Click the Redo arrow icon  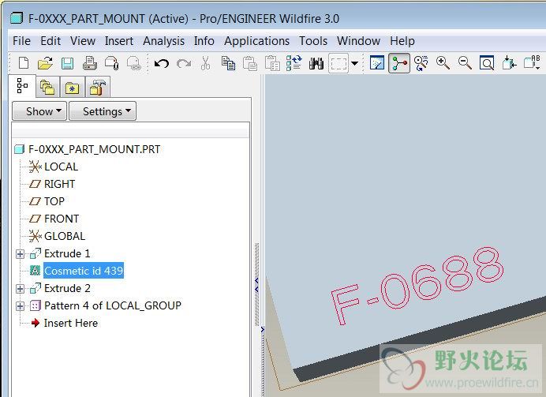[x=184, y=63]
